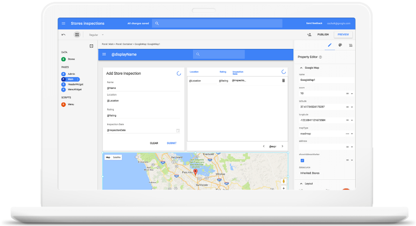This screenshot has height=226, width=416.
Task: Click the @Name input in form
Action: click(x=143, y=88)
